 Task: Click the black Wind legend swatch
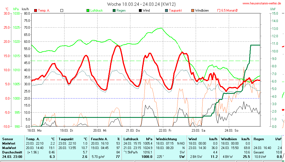140,10
